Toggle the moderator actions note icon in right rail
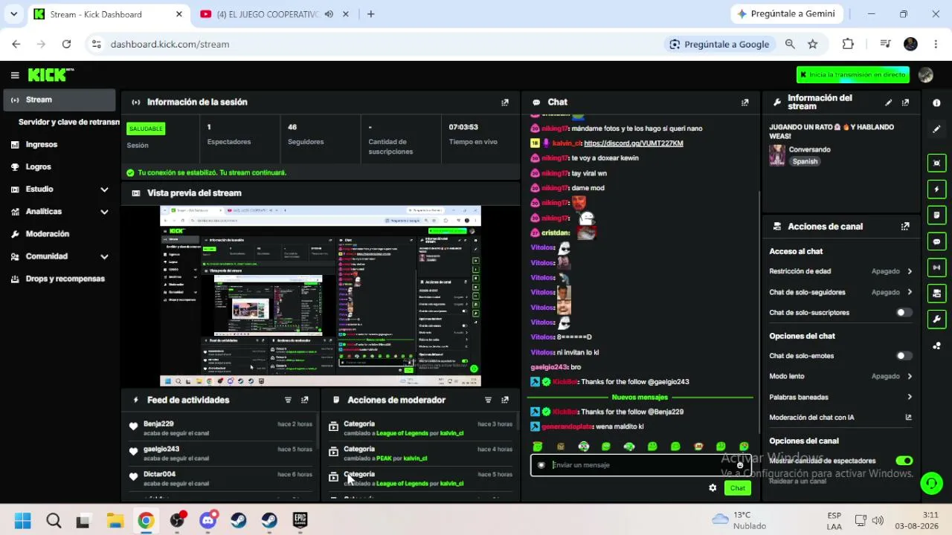Viewport: 952px width, 535px height. click(936, 215)
